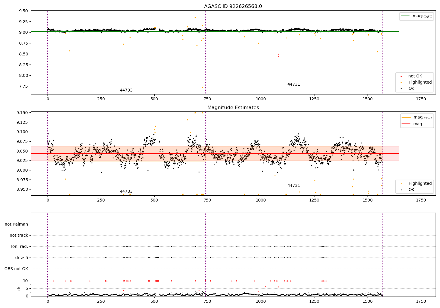Click the 'not track' y-axis label
440x308 pixels.
(x=19, y=235)
